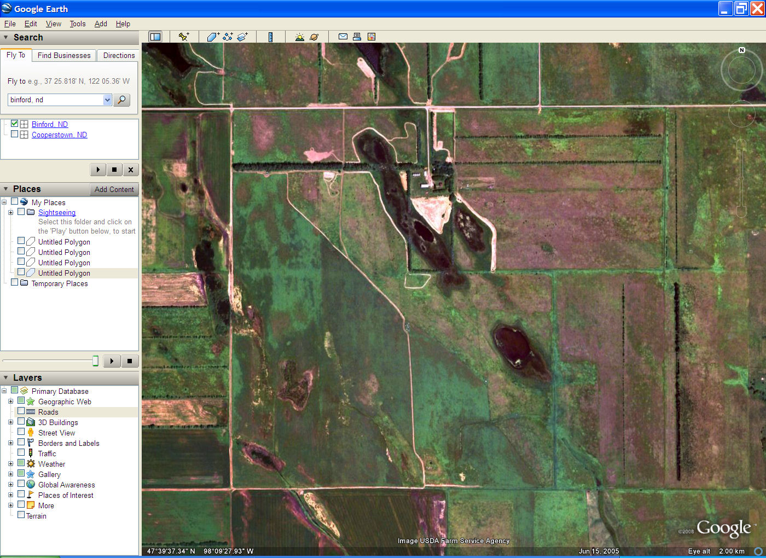The height and width of the screenshot is (558, 766).
Task: Click the search magnifier button
Action: [121, 100]
